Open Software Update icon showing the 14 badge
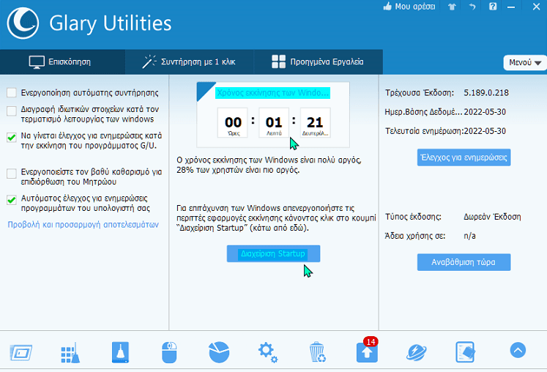The image size is (547, 372). click(x=367, y=350)
